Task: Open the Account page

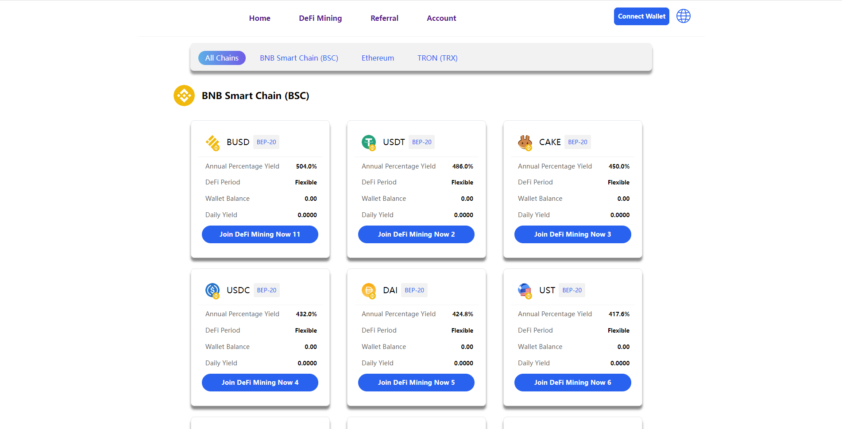Action: 441,18
